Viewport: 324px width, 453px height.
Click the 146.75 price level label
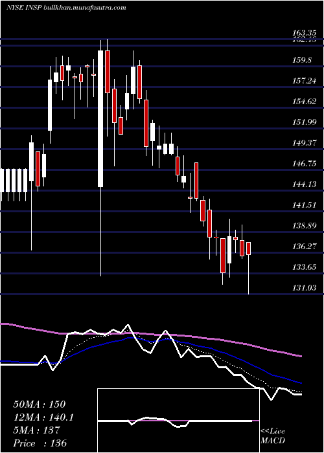[x=303, y=164]
